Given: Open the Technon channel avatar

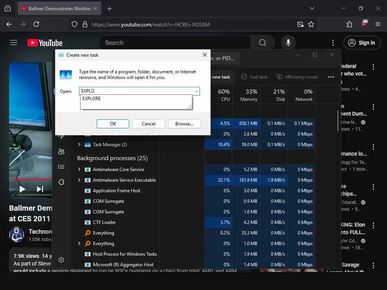Looking at the screenshot, I should (17, 234).
